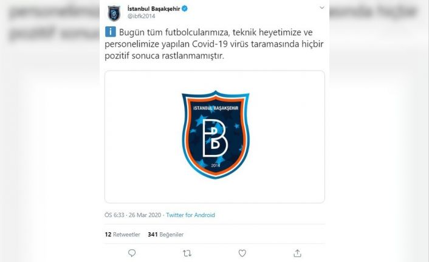Click the blue info emoji in tweet
The image size is (429, 262).
coord(110,32)
